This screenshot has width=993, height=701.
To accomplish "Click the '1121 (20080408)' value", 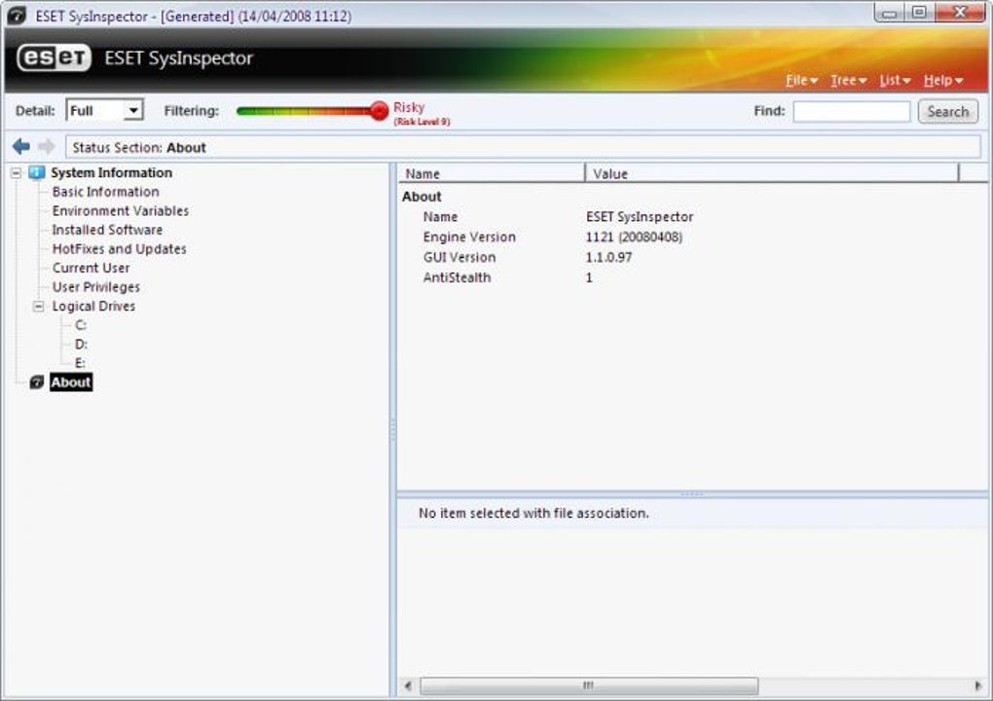I will point(634,237).
